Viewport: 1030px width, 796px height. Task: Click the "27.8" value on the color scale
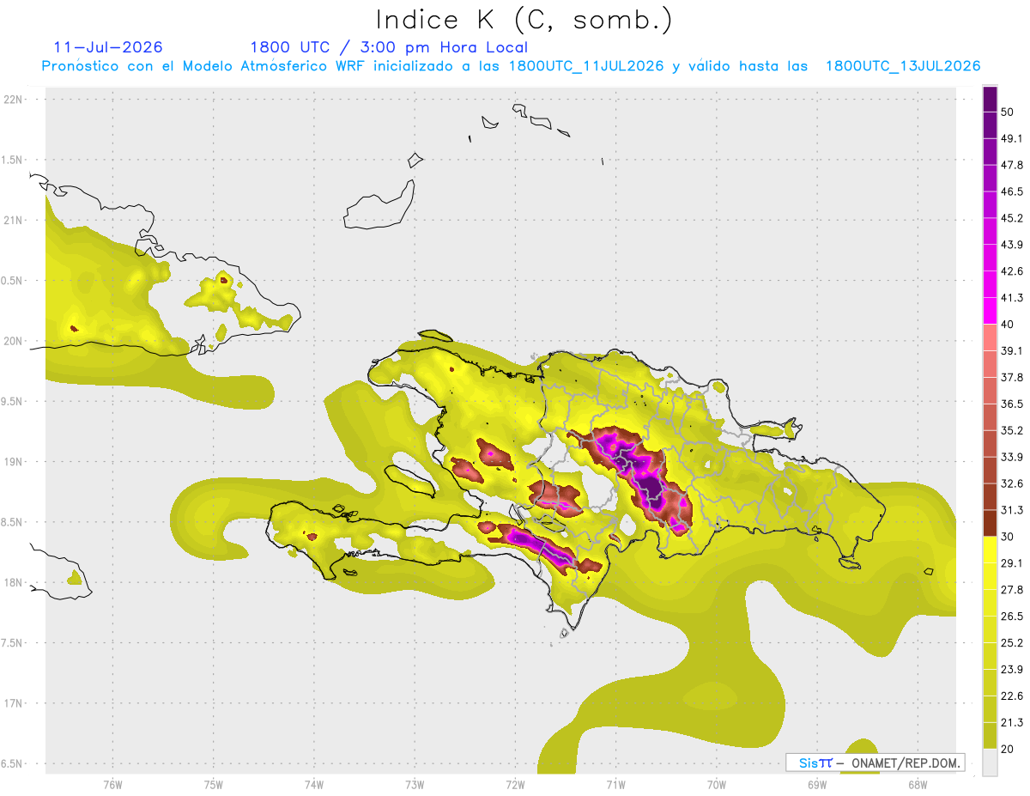pos(1012,590)
